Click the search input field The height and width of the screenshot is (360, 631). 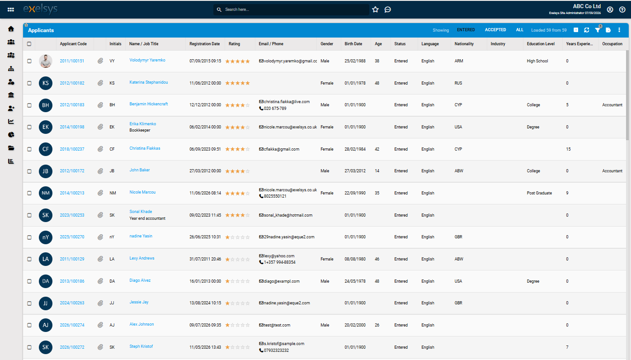291,9
